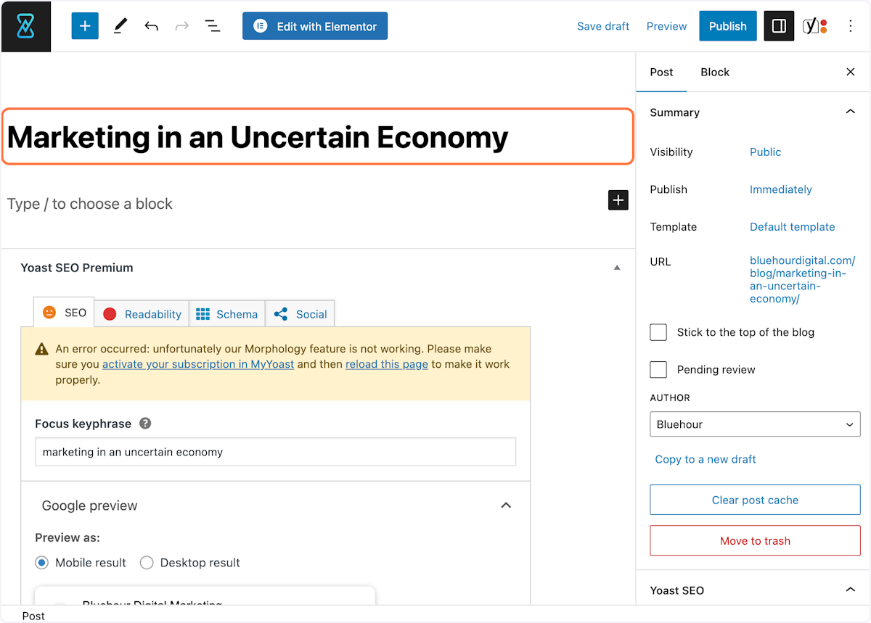Image resolution: width=871 pixels, height=623 pixels.
Task: Click activate your subscription in MyYoast link
Action: point(198,364)
